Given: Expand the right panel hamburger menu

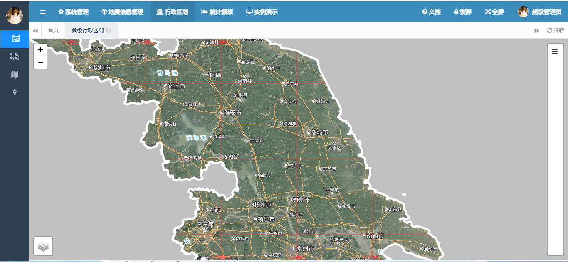Looking at the screenshot, I should click(x=555, y=52).
